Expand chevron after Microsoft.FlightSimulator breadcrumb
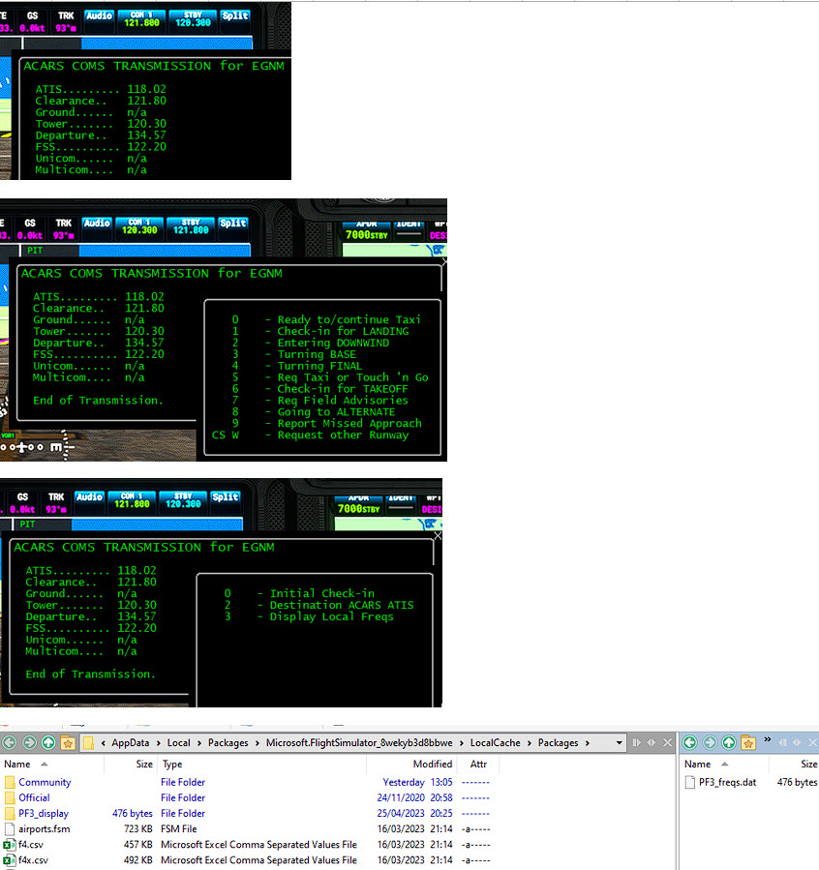This screenshot has height=870, width=819. coord(461,743)
